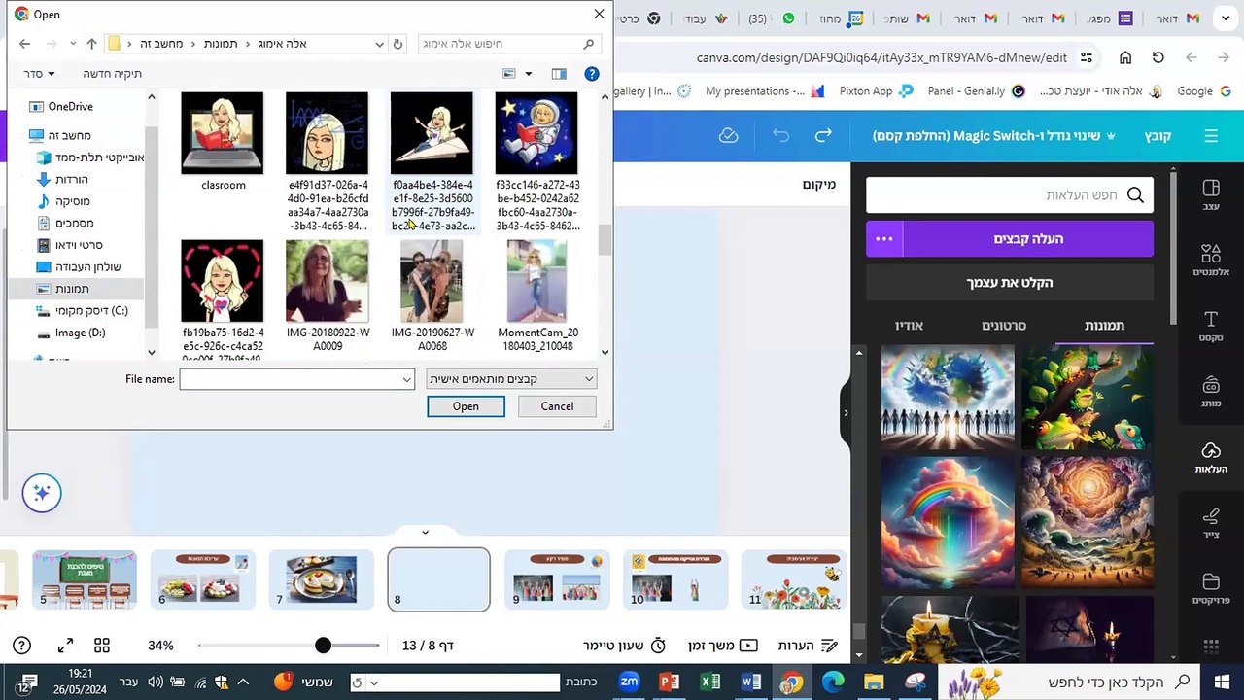Open the Canva help question icon
This screenshot has height=700, width=1244.
coord(21,646)
